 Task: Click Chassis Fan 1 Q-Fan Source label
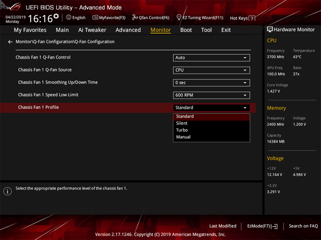point(45,70)
